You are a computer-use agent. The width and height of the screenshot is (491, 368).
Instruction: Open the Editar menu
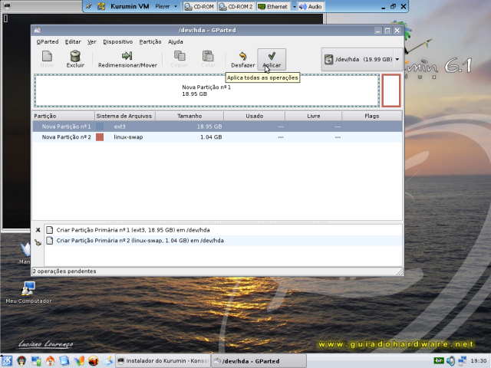(73, 41)
